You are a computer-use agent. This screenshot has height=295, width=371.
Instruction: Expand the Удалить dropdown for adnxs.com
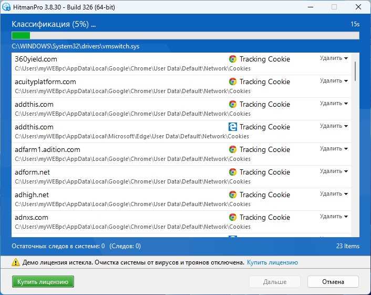334,217
